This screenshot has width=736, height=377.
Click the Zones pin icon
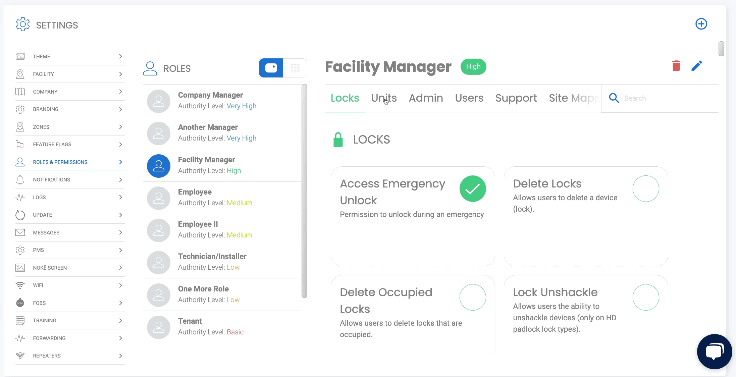(20, 127)
